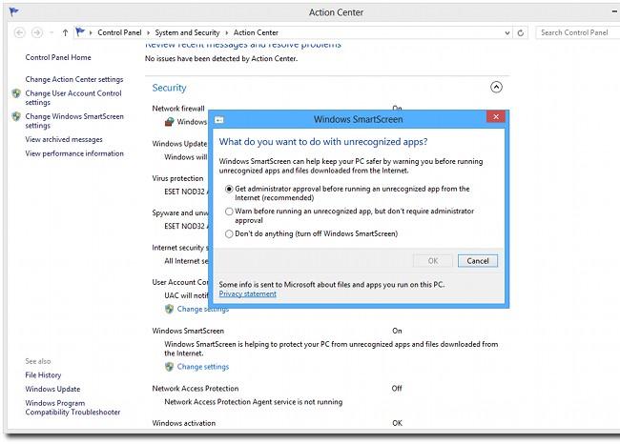Expand the arrow after Control Panel breadcrumb

[148, 32]
